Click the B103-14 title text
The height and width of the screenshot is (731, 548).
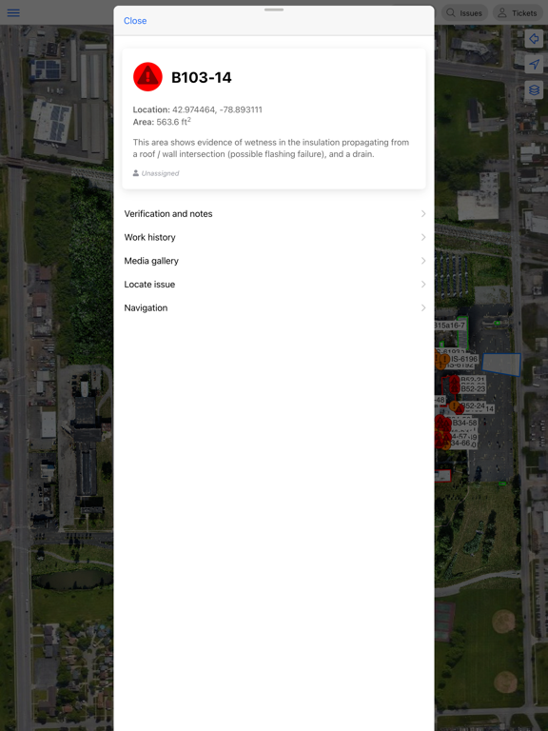[202, 77]
